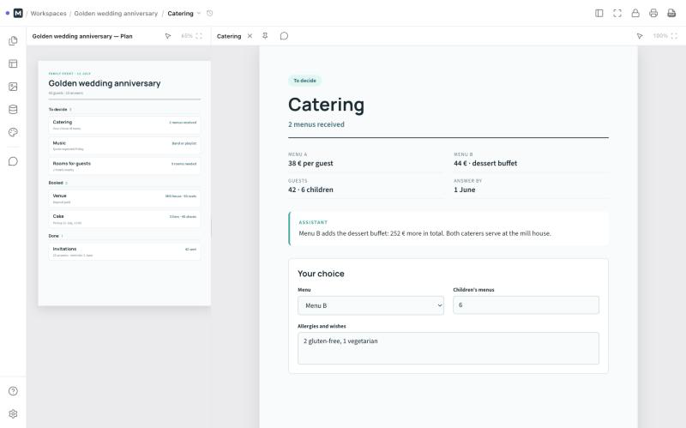Click the Plan pane 65% zoom value

pyautogui.click(x=187, y=36)
